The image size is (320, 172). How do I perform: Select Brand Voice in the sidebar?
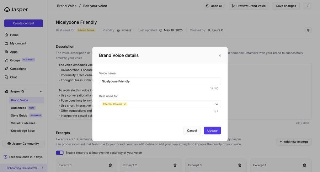27,100
